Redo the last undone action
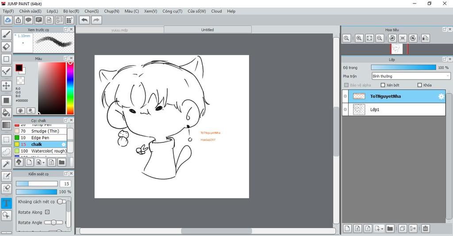Viewport: 453px width, 236px height. [x=96, y=20]
